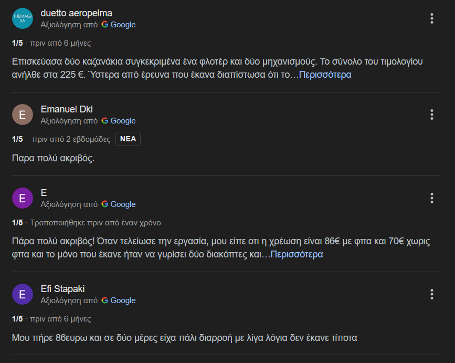The width and height of the screenshot is (455, 363).
Task: Open three-dot menu for Efi Stapaki review
Action: click(x=432, y=294)
